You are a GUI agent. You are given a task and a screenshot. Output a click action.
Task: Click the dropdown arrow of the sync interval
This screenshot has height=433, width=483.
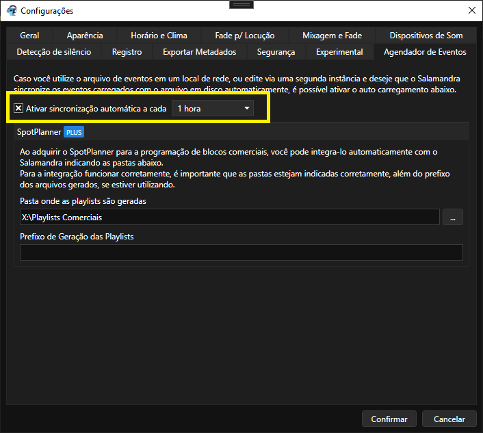click(x=247, y=108)
